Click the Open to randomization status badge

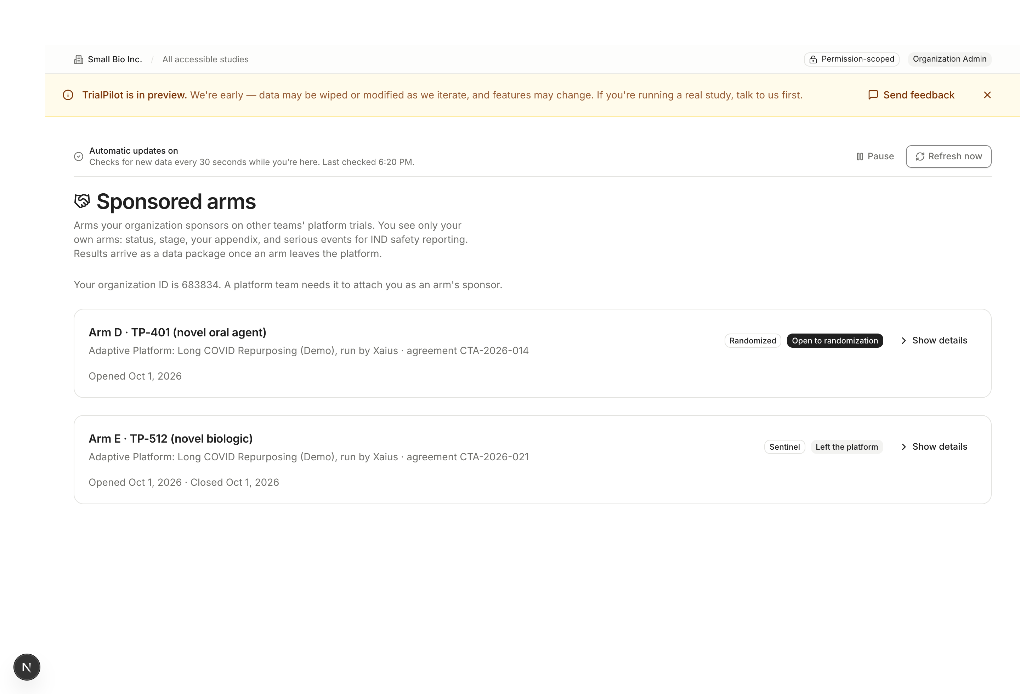[x=835, y=341]
